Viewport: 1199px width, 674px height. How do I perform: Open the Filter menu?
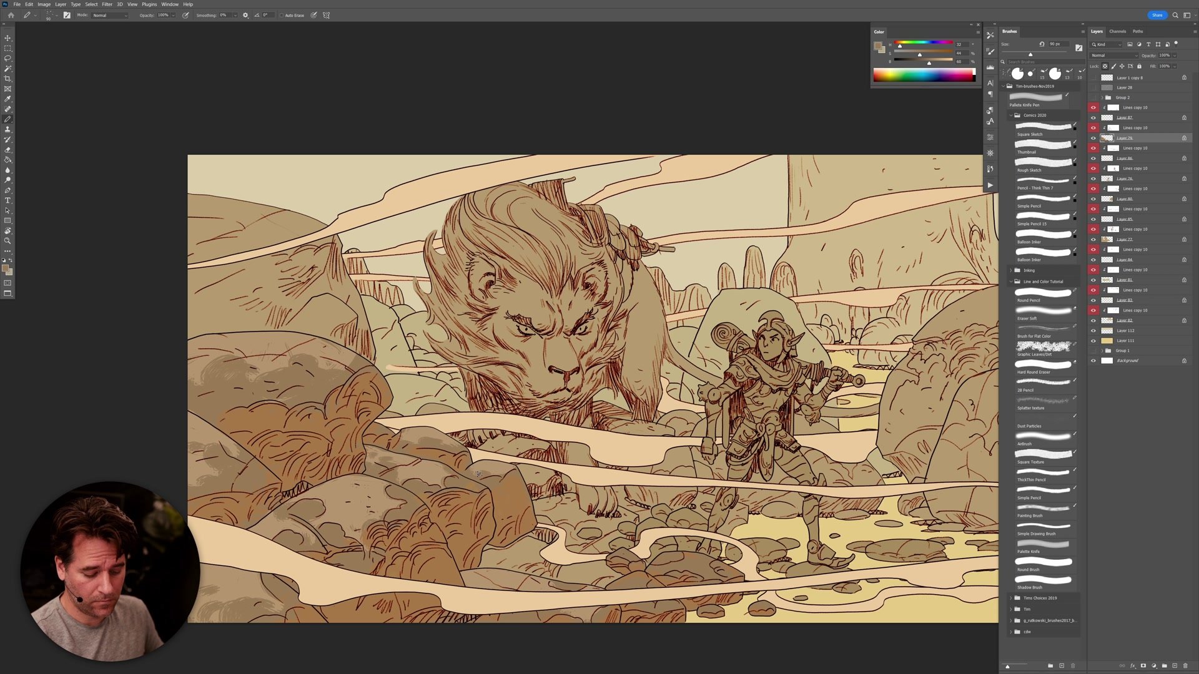(x=107, y=4)
